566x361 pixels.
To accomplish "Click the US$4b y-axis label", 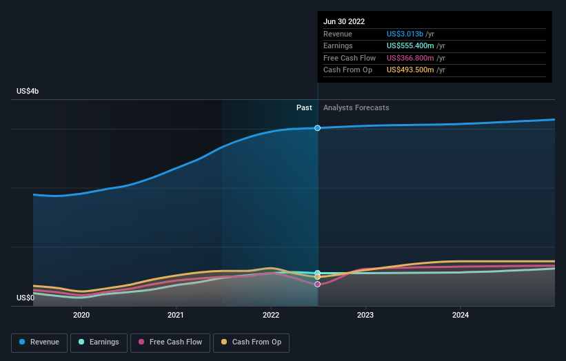I will point(28,91).
